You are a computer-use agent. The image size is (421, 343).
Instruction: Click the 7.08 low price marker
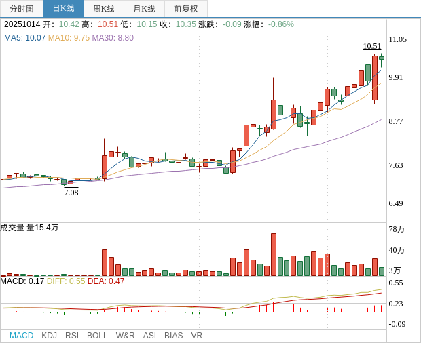coord(71,193)
